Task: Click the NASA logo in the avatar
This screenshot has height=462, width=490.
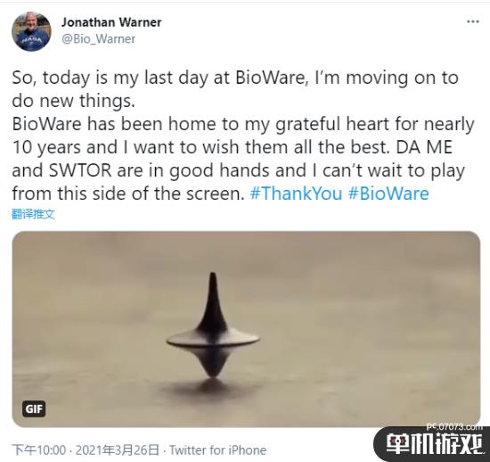Action: (31, 39)
